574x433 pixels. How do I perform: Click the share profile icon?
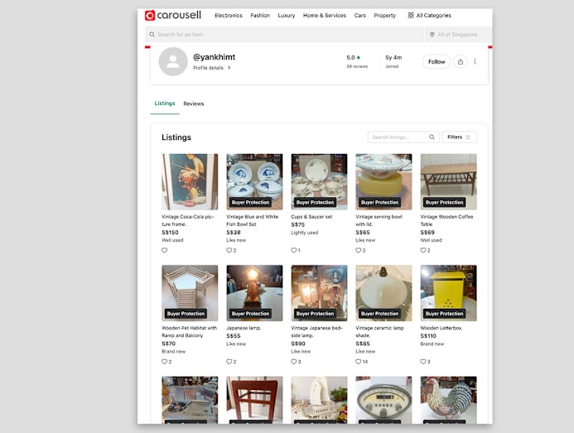click(x=461, y=61)
